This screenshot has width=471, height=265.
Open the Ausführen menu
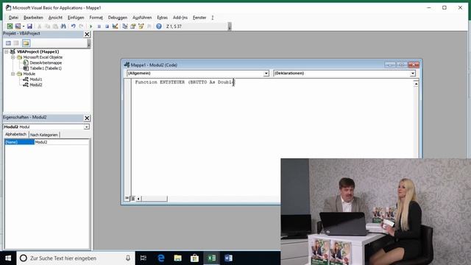tap(142, 18)
